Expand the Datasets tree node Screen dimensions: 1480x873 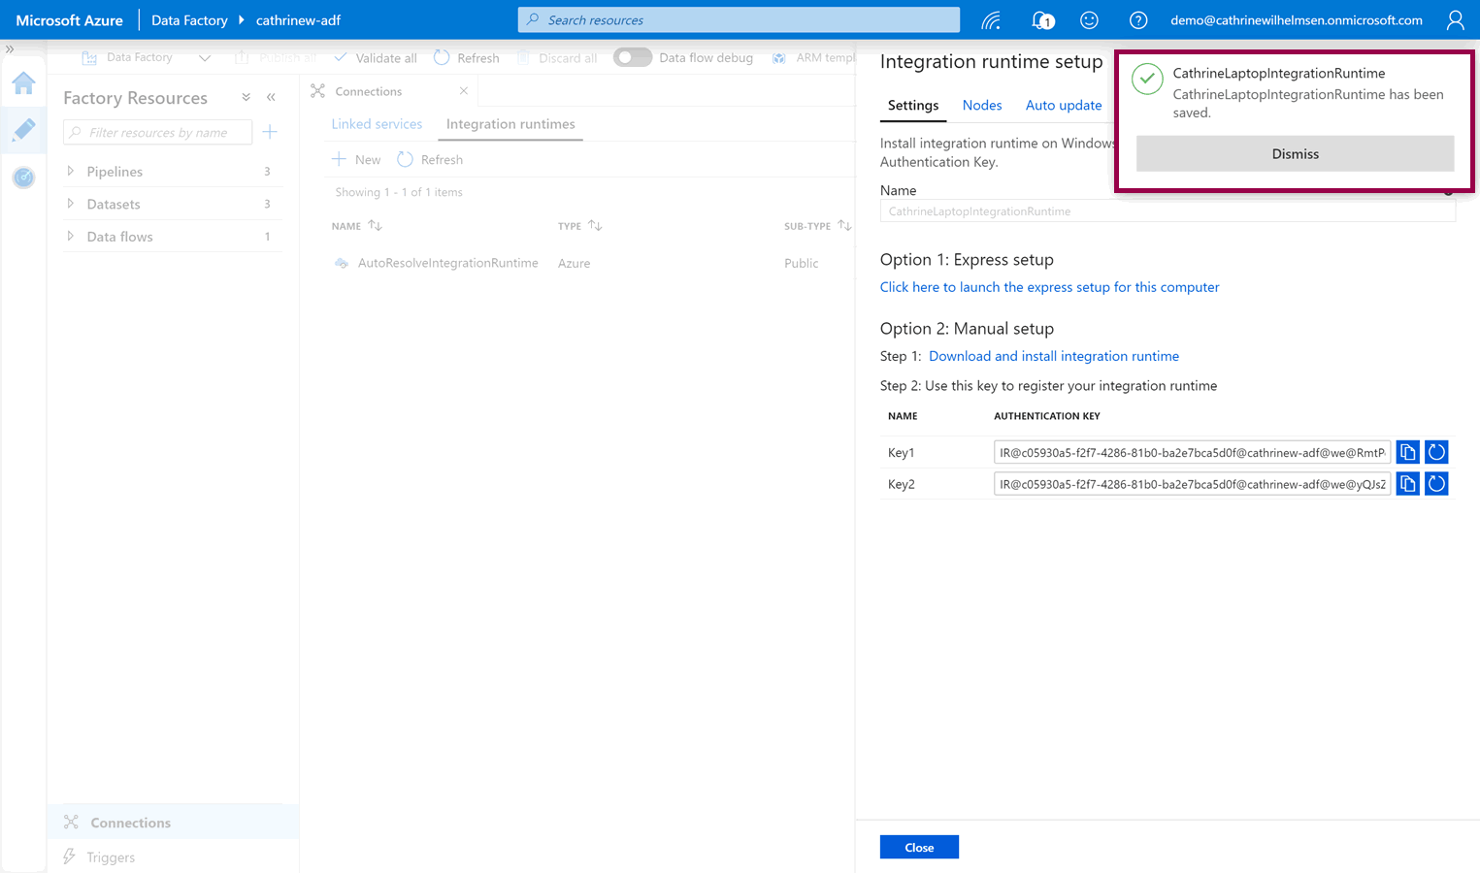click(71, 204)
